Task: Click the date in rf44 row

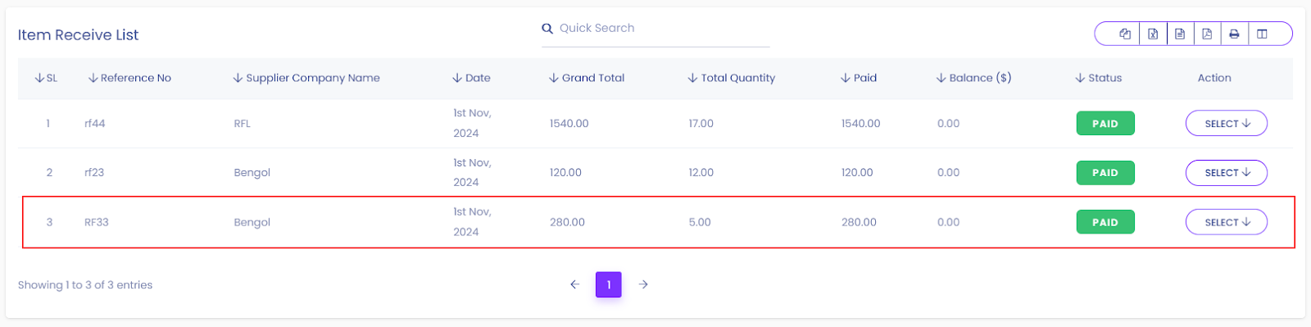Action: coord(472,123)
